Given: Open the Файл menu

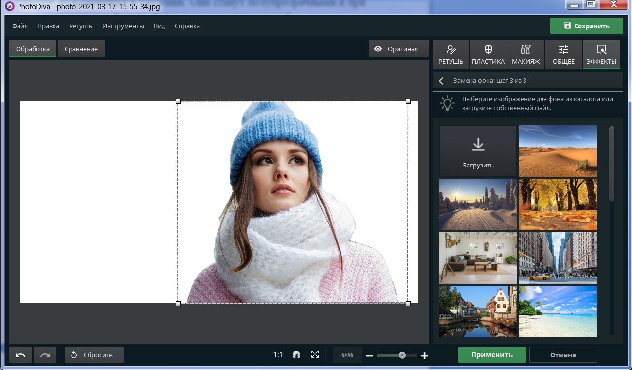Looking at the screenshot, I should click(x=20, y=26).
